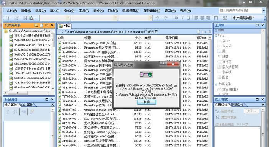This screenshot has width=269, height=147.
Task: Maximize the 标记属性 panel
Action: [x=47, y=100]
